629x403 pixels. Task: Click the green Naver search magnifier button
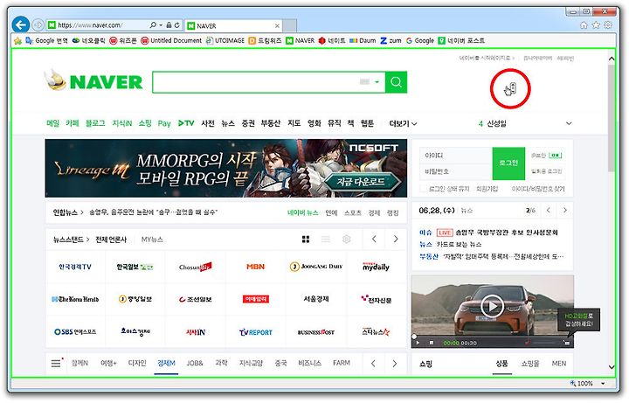coord(396,82)
